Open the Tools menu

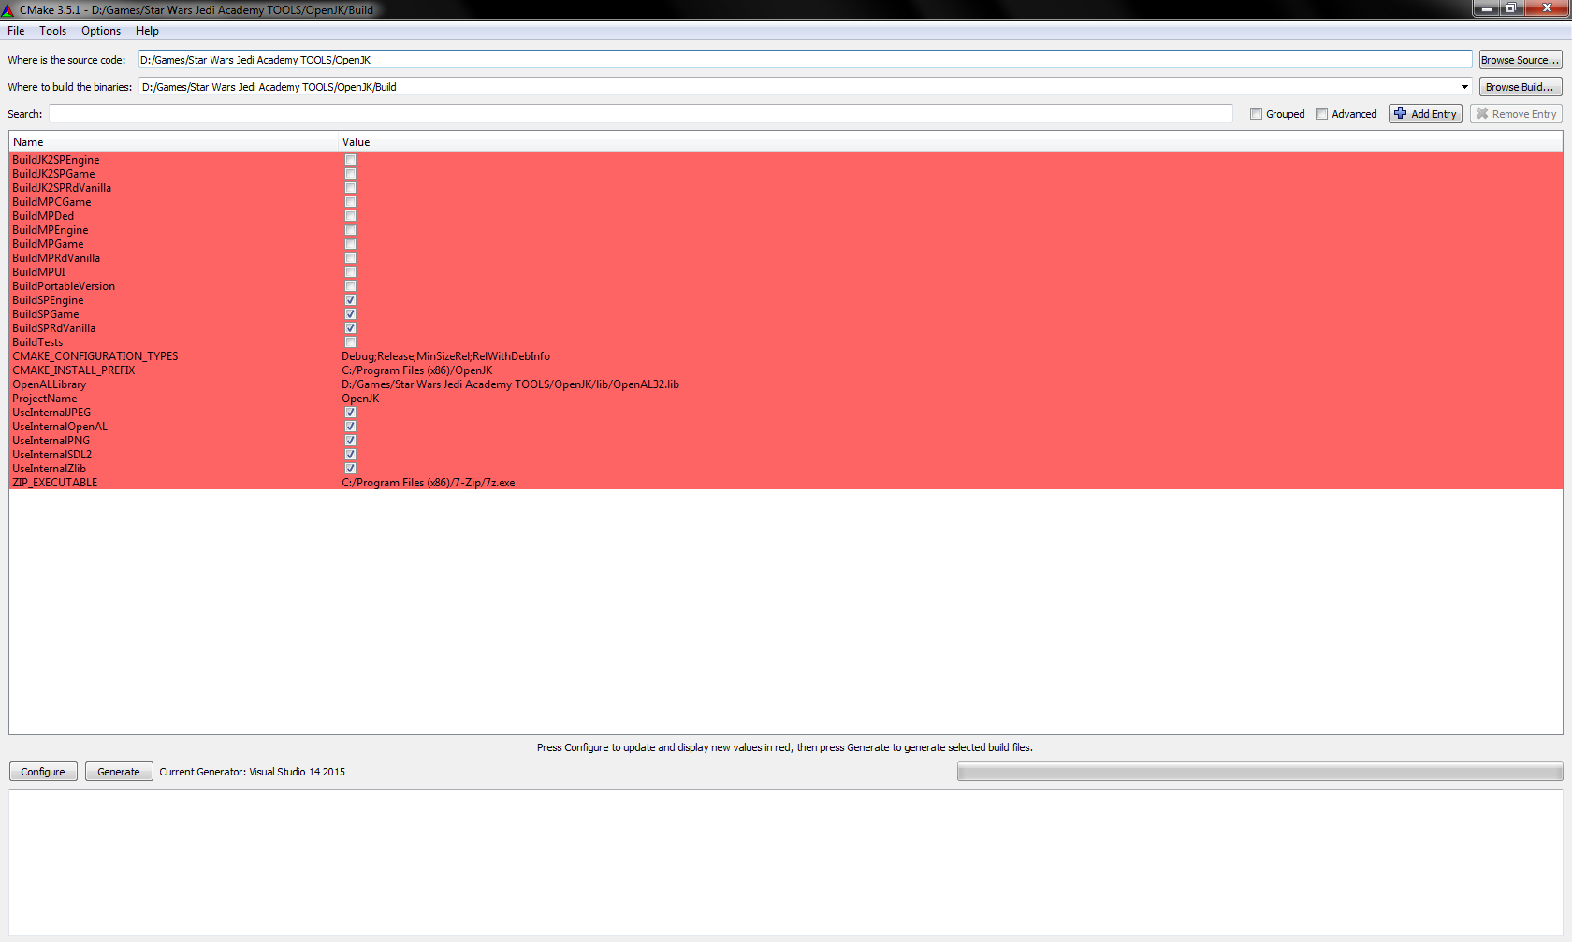pyautogui.click(x=52, y=31)
